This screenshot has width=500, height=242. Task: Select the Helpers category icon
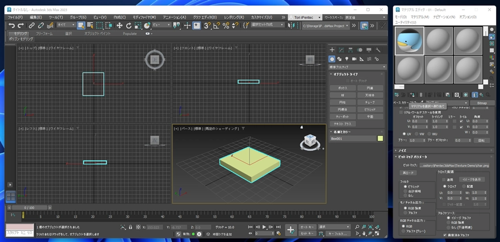tap(361, 59)
